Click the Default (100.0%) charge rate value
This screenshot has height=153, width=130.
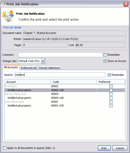[x=29, y=61]
